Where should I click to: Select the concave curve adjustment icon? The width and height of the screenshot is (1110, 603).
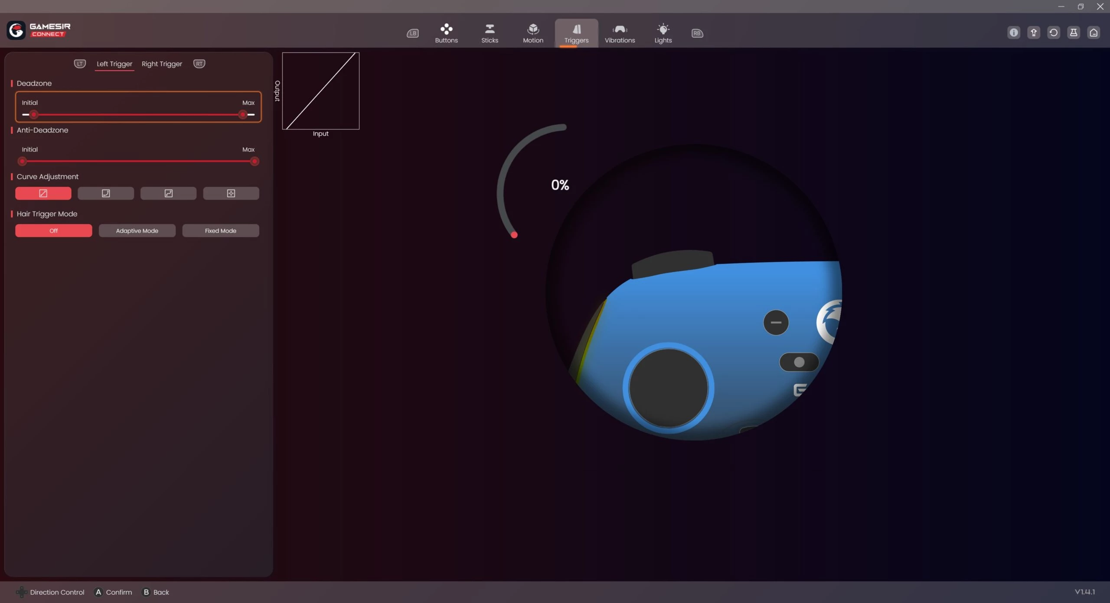[x=106, y=193]
